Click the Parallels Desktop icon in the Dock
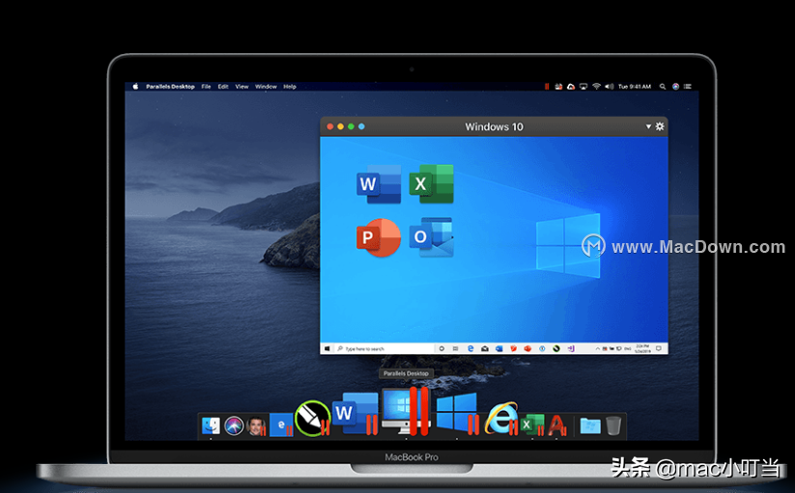This screenshot has width=795, height=493. 406,410
